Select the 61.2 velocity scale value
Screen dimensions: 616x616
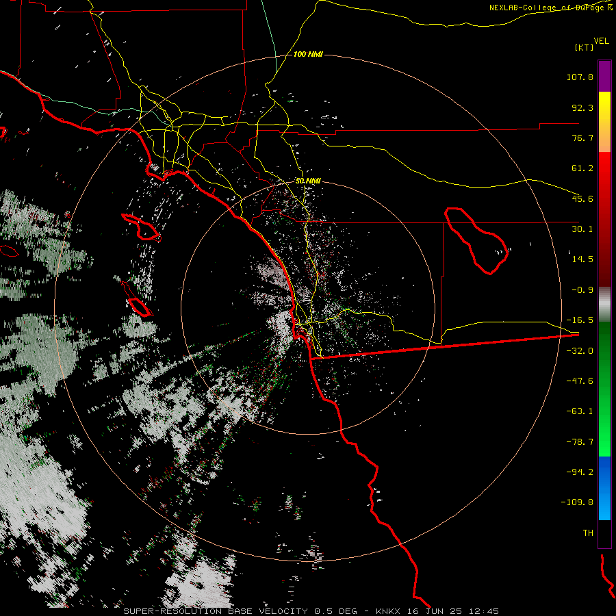coord(582,168)
